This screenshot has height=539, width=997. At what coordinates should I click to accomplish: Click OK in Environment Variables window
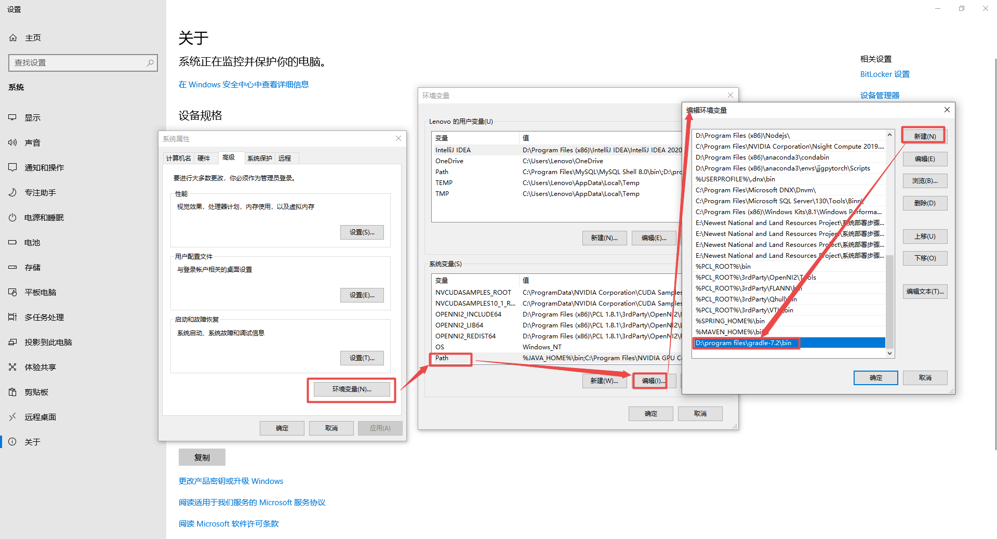(x=651, y=414)
